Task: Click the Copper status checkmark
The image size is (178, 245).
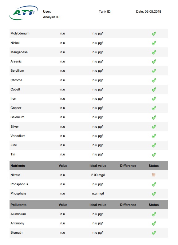Action: pyautogui.click(x=154, y=108)
